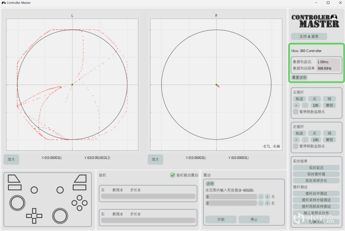Viewport: 345px width, 231px height.
Task: Click the D-pad up segment
Action: [x=34, y=211]
